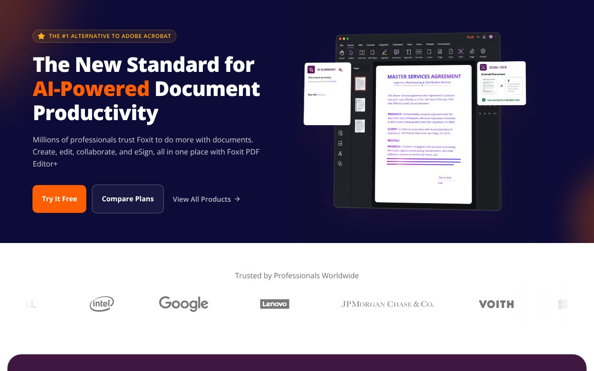Select the Text Box tool icon
The width and height of the screenshot is (594, 371).
[x=419, y=52]
